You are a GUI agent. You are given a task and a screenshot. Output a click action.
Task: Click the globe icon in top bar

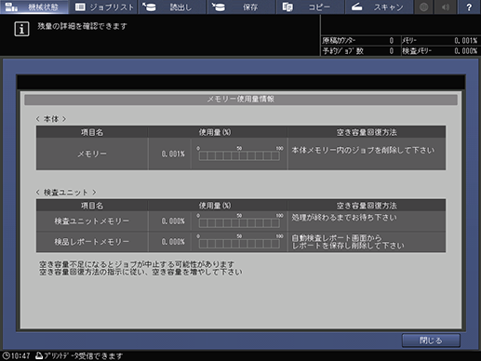tap(424, 7)
